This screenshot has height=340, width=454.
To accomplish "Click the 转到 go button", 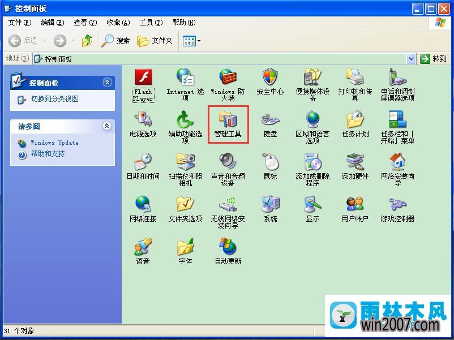I will (x=433, y=59).
